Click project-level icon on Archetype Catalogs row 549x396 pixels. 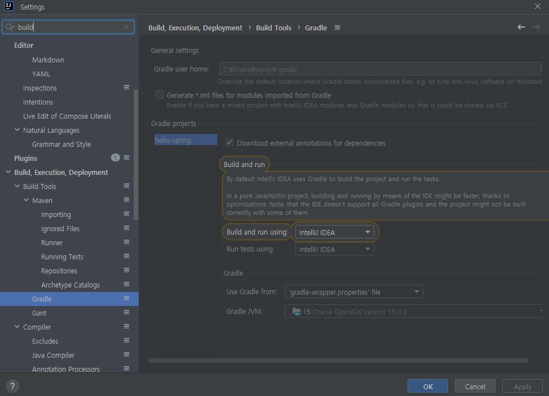coord(126,284)
